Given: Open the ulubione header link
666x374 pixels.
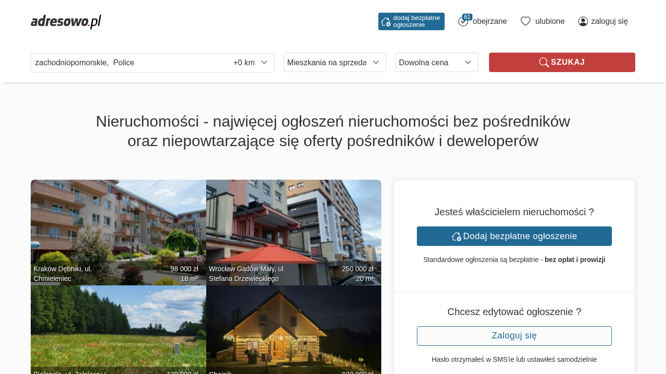Looking at the screenshot, I should pyautogui.click(x=549, y=21).
